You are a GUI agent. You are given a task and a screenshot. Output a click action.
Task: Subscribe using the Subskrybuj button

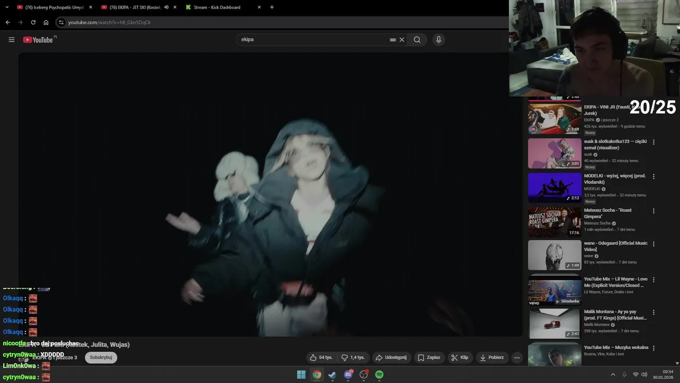click(101, 357)
